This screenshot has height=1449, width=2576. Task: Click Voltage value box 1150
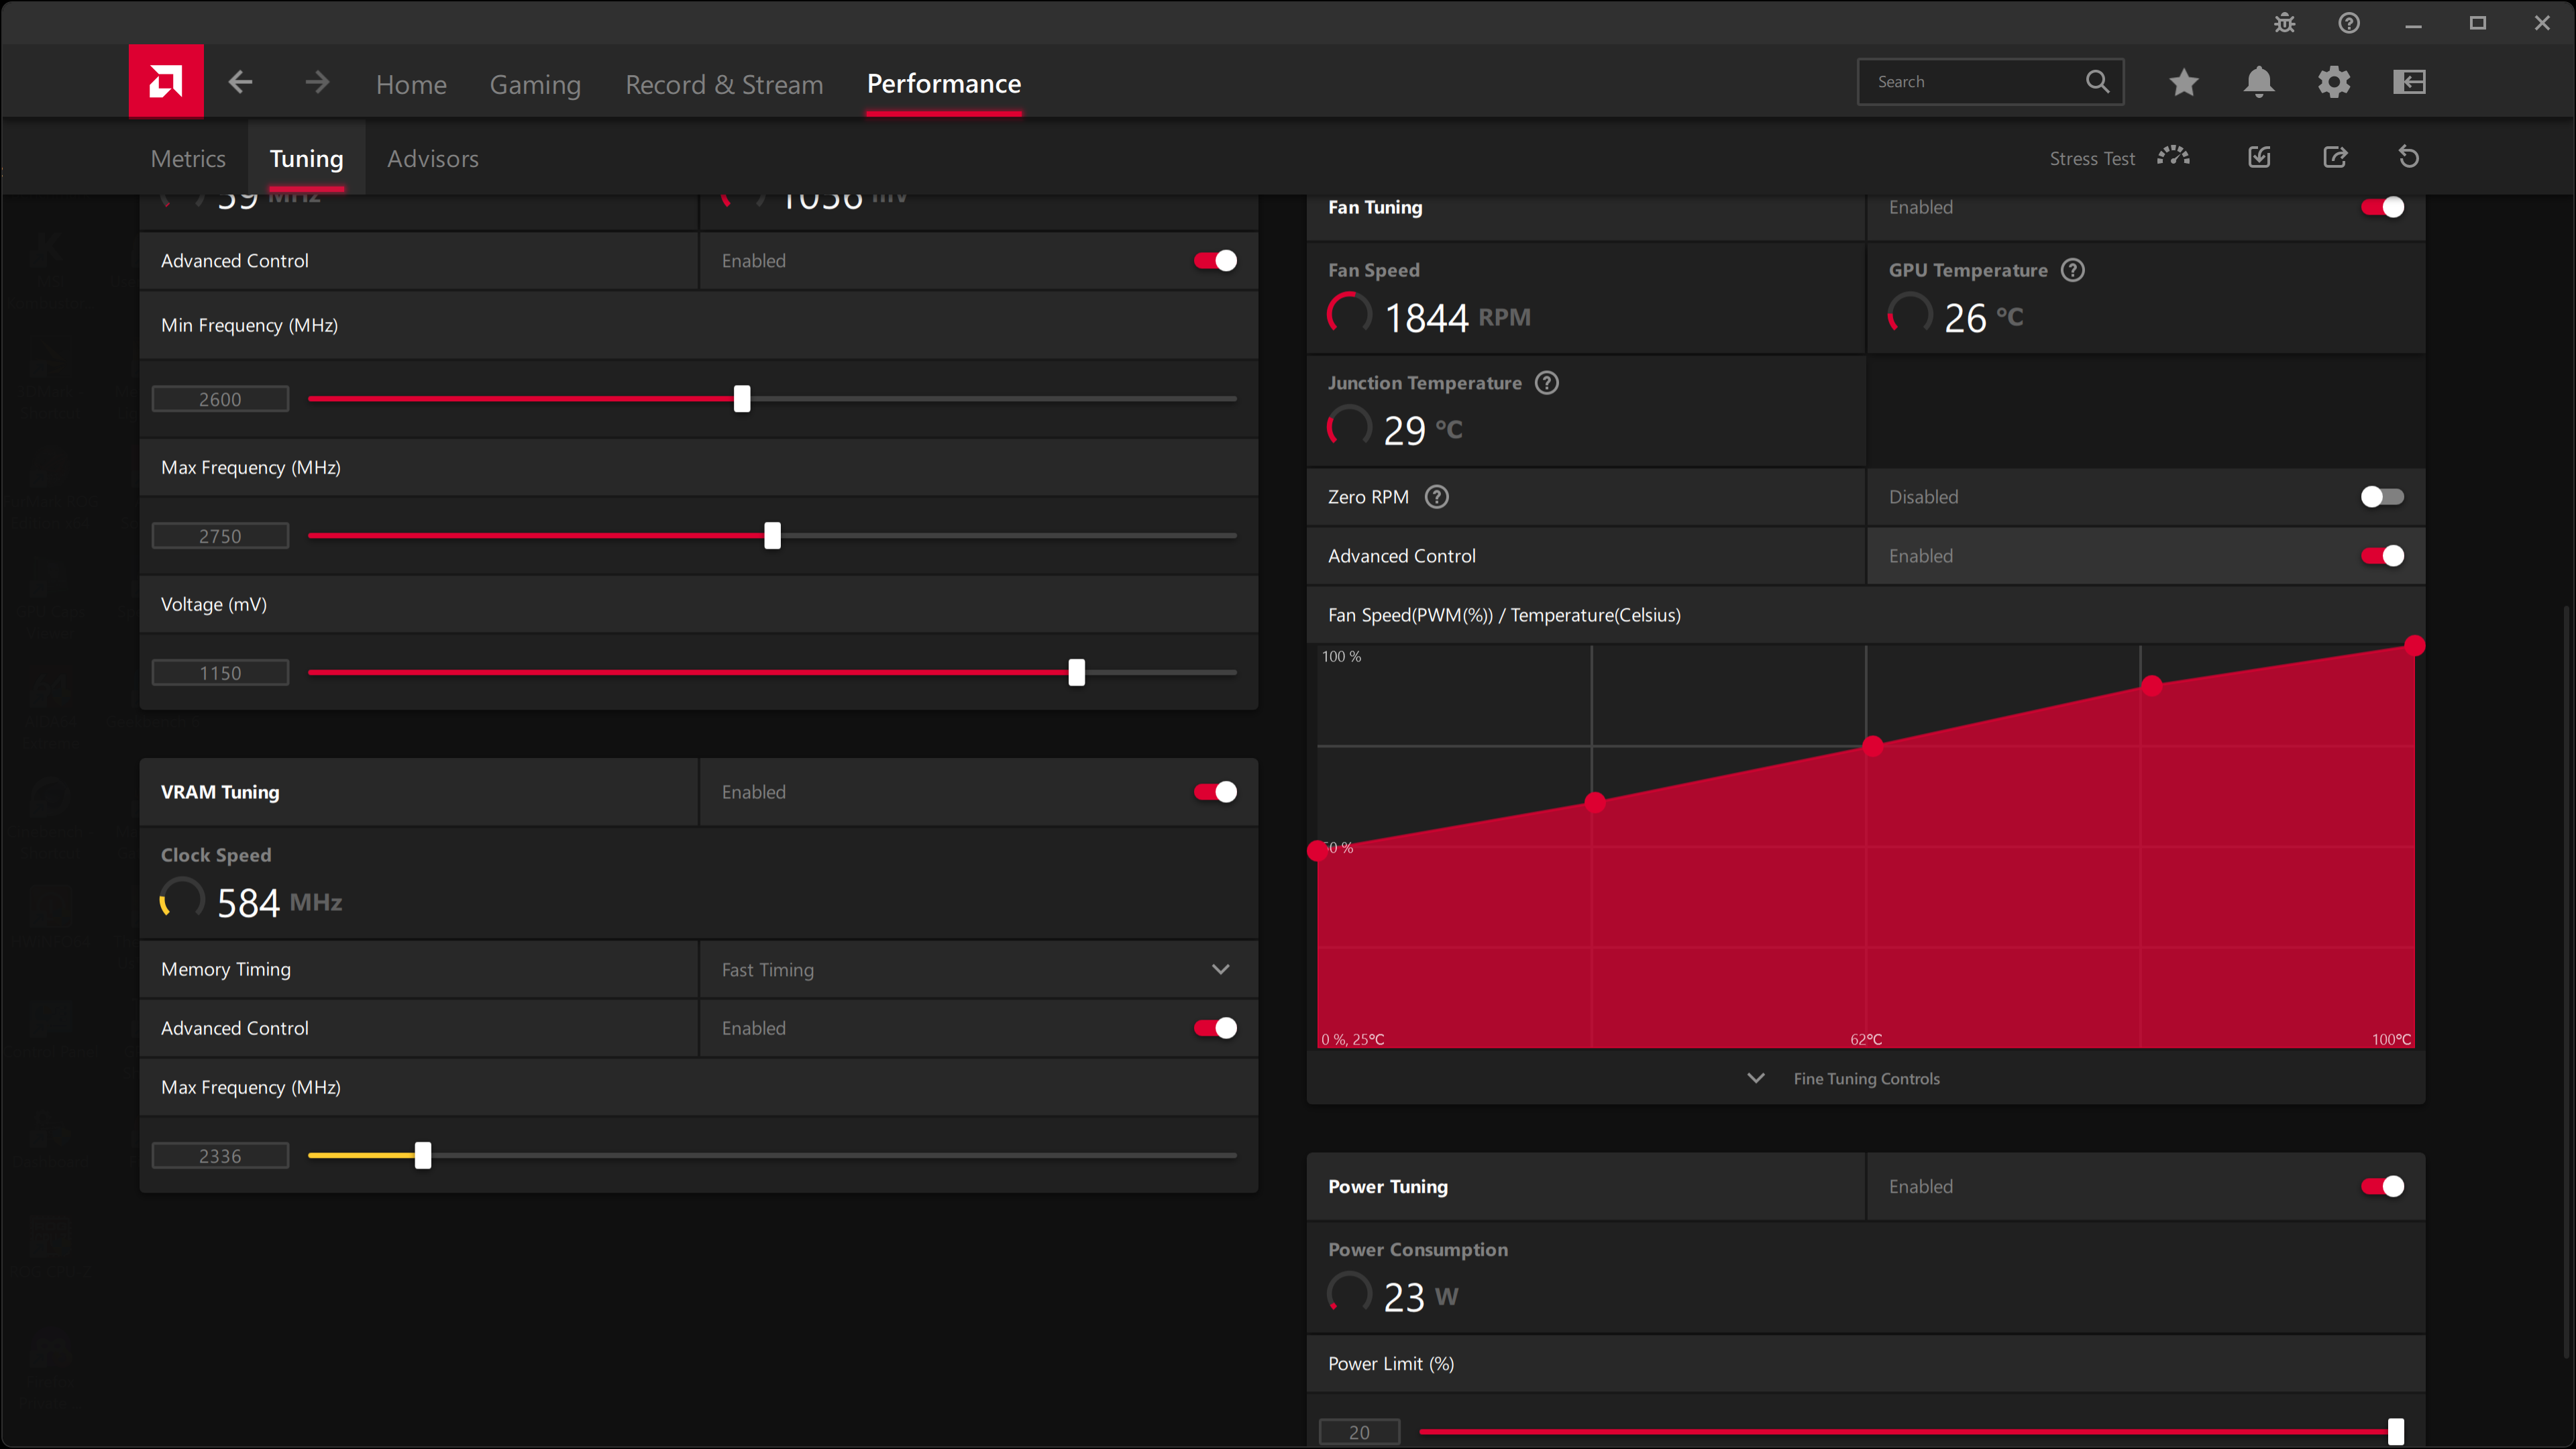click(x=220, y=673)
